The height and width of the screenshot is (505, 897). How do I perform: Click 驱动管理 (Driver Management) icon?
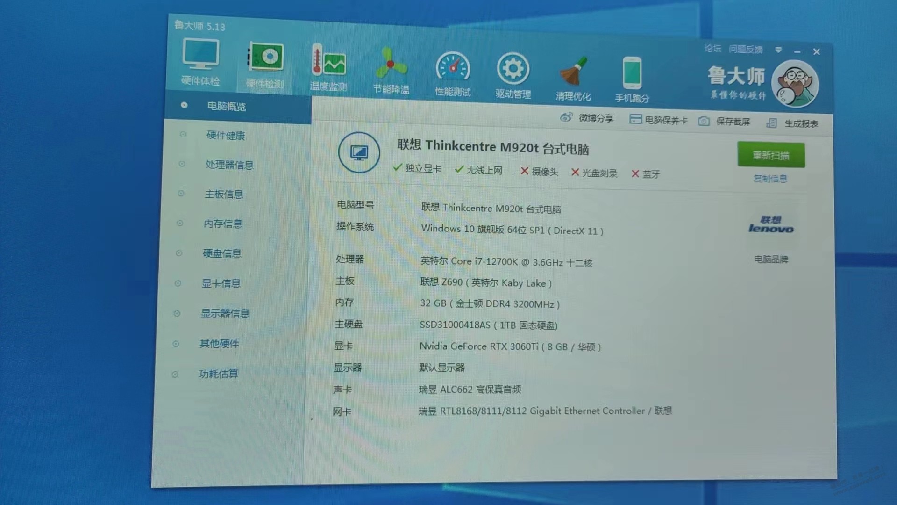514,69
